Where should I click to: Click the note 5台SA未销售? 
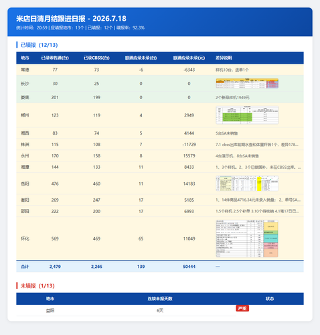(x=226, y=133)
